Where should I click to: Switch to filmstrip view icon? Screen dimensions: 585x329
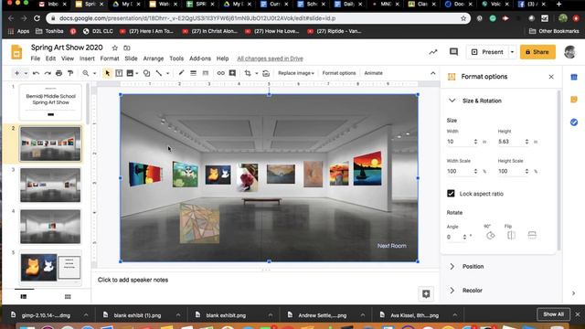(x=24, y=296)
